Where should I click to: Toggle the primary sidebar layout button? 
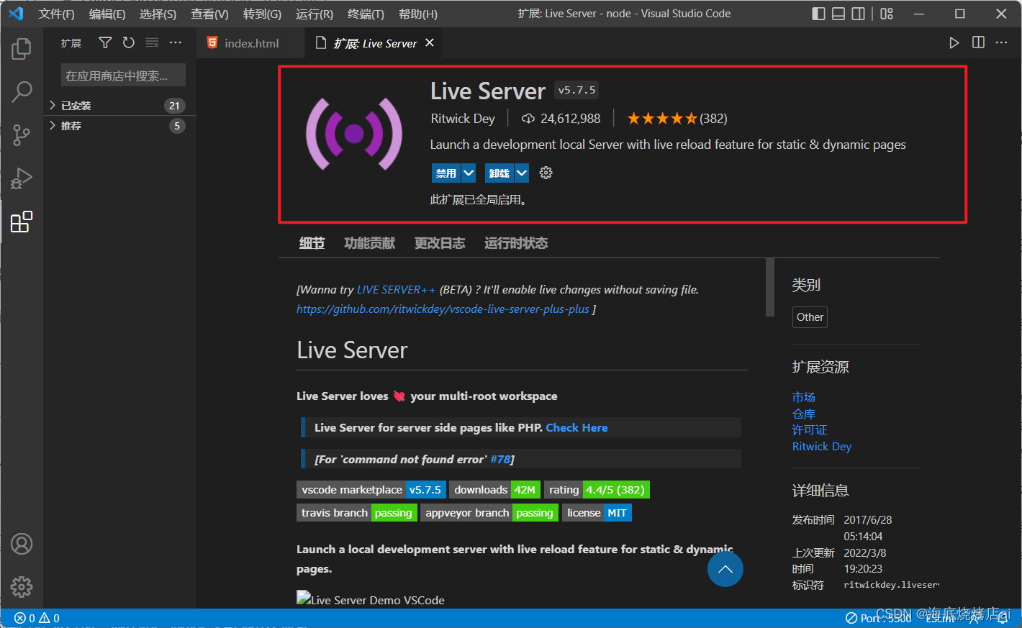[818, 14]
